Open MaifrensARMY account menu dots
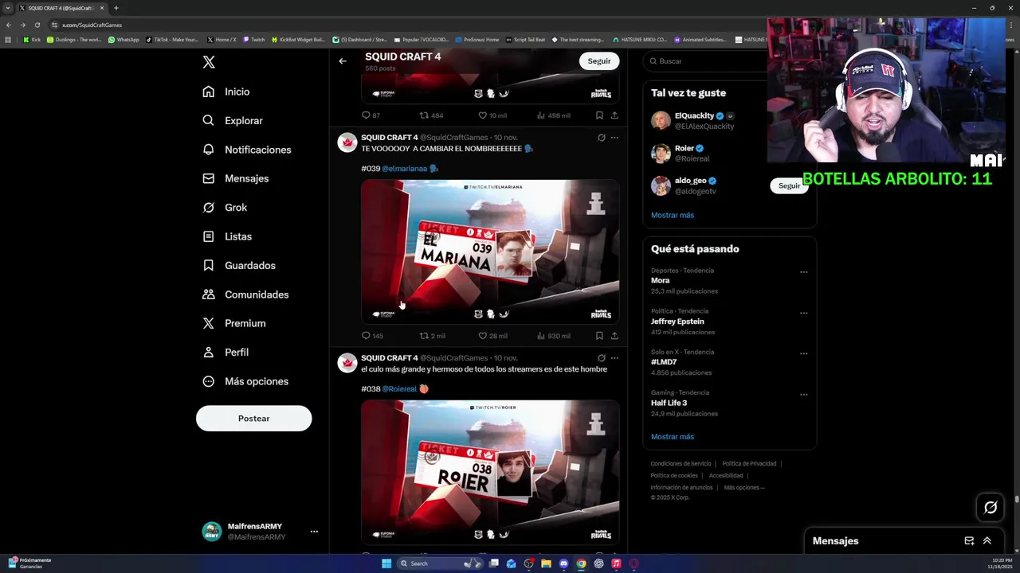1020x573 pixels. coord(314,532)
